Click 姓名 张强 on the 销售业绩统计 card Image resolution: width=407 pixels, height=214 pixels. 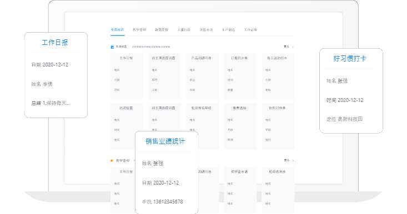(153, 164)
